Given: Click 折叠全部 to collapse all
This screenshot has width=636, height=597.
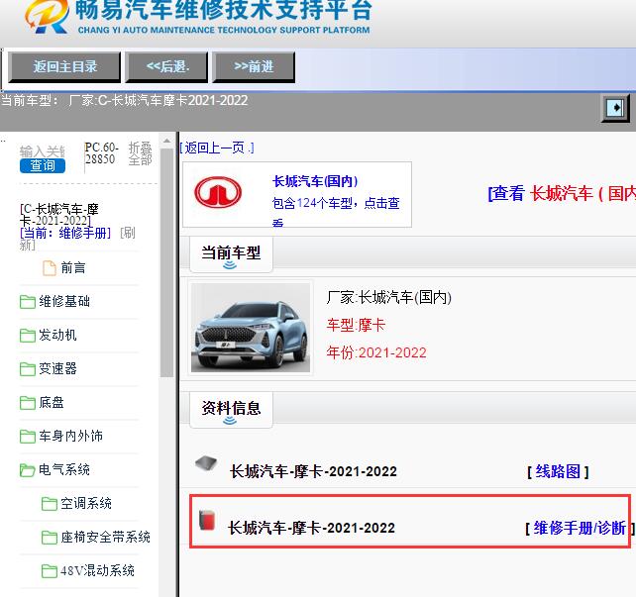Looking at the screenshot, I should pos(140,153).
